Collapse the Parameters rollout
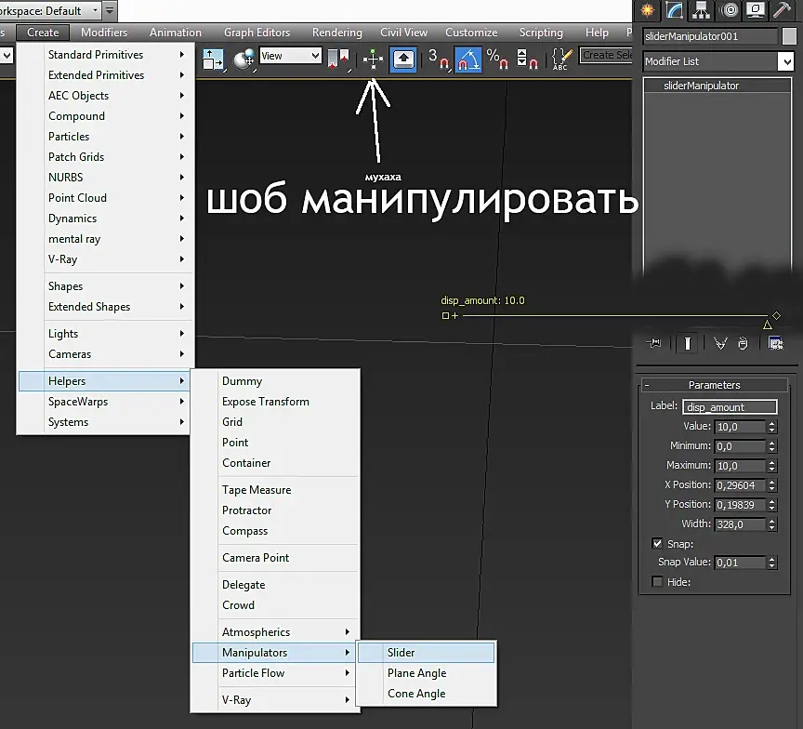Viewport: 803px width, 729px height. coord(647,385)
